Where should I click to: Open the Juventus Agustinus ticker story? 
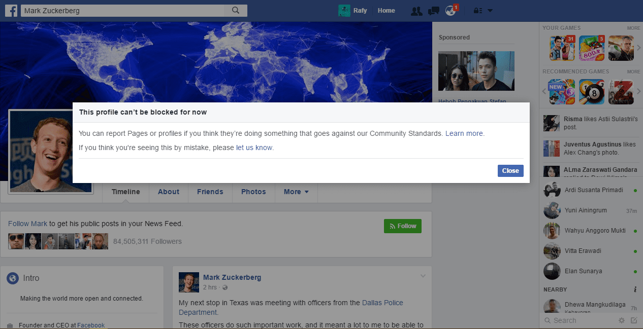pyautogui.click(x=591, y=149)
